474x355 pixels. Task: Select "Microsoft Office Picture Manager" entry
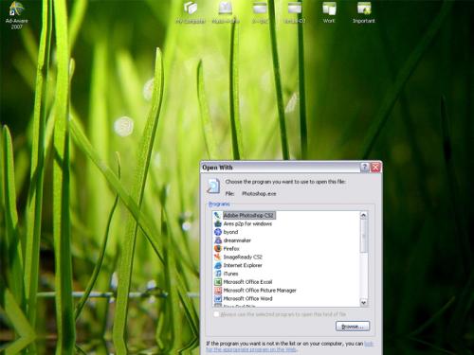pos(260,291)
